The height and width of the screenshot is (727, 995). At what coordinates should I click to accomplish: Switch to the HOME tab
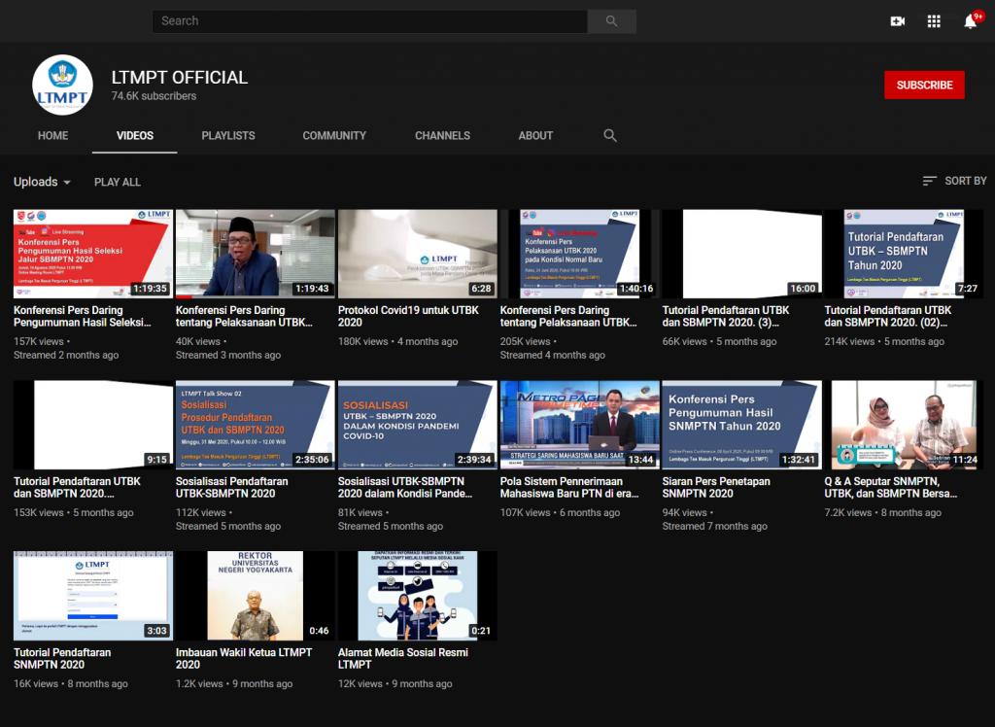pyautogui.click(x=52, y=135)
